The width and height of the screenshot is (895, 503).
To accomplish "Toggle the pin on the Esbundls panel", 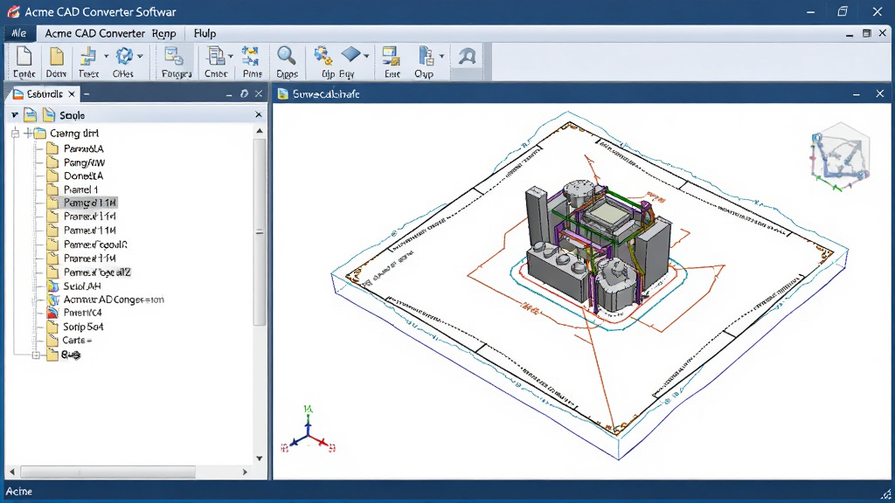I will (x=245, y=93).
